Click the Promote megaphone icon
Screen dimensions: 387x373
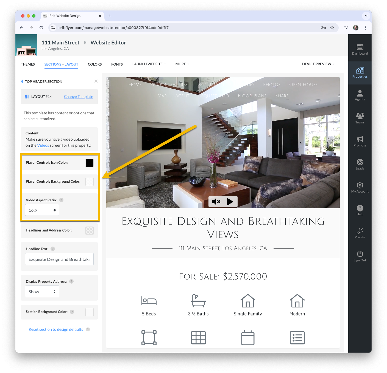360,139
